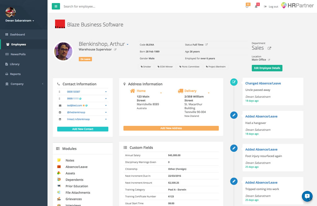This screenshot has height=206, width=317.
Task: Open the Changed Absence/Leave timeline link
Action: 263,83
